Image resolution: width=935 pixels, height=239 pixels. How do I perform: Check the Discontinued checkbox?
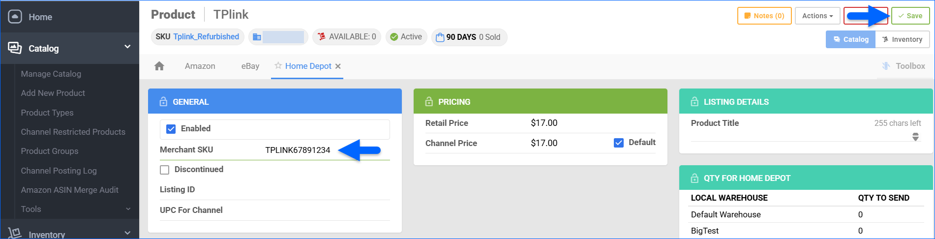click(x=165, y=170)
